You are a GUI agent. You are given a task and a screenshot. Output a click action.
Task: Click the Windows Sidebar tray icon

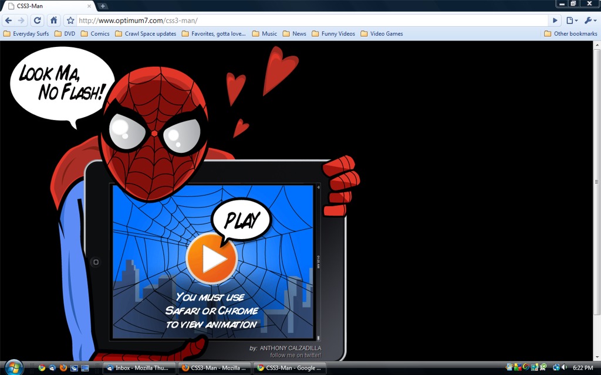535,367
